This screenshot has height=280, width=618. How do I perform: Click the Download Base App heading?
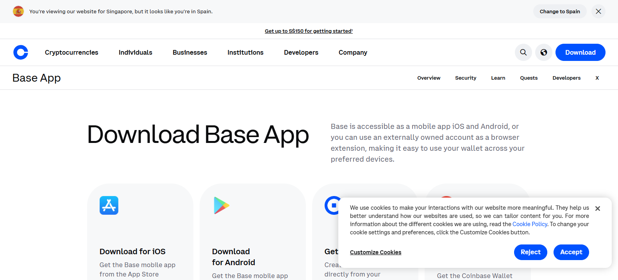click(x=198, y=135)
